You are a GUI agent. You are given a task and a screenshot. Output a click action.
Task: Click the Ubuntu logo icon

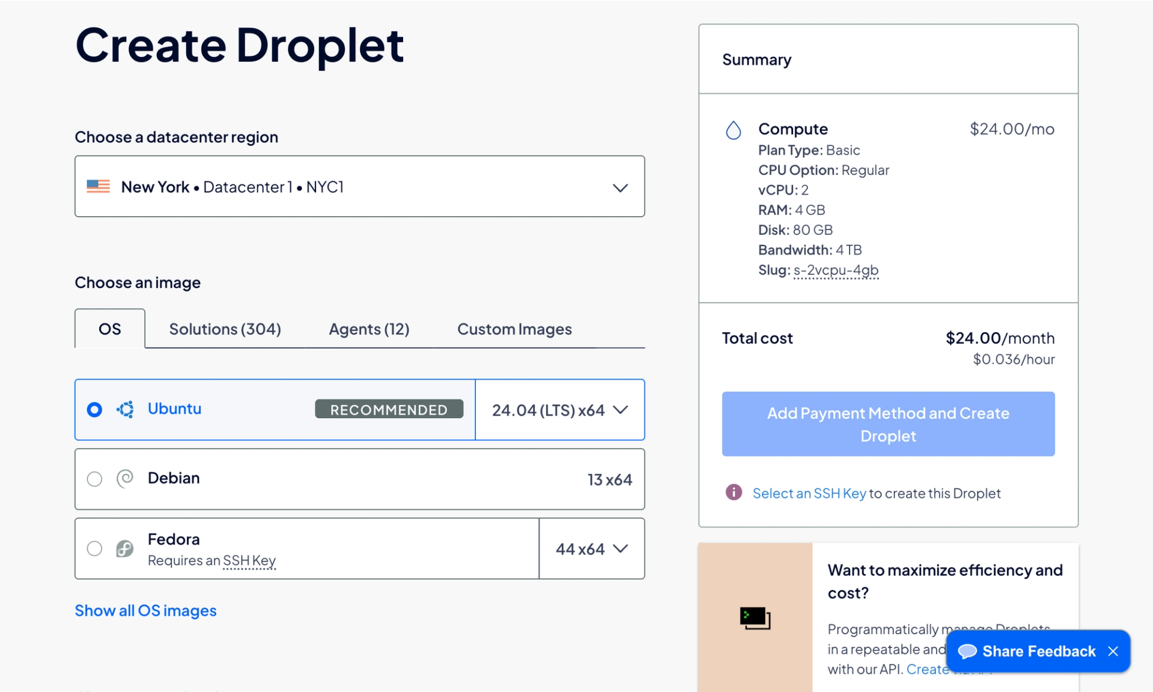coord(125,409)
